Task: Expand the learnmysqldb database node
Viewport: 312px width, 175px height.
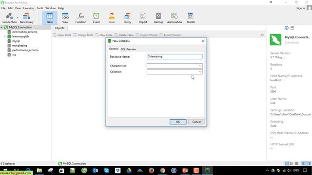Action: tap(4, 36)
